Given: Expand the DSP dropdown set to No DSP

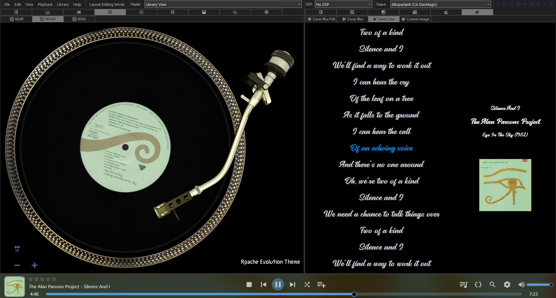Looking at the screenshot, I should tap(343, 4).
